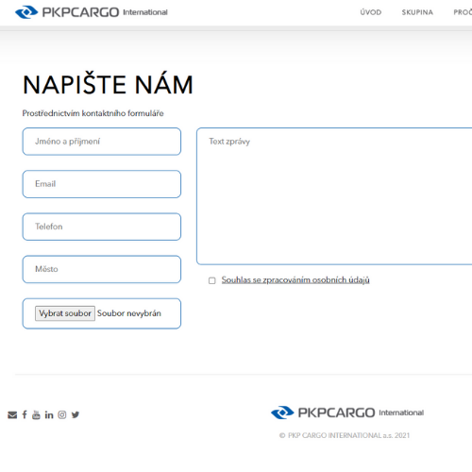Focus the Email input field
The width and height of the screenshot is (472, 472).
click(102, 184)
